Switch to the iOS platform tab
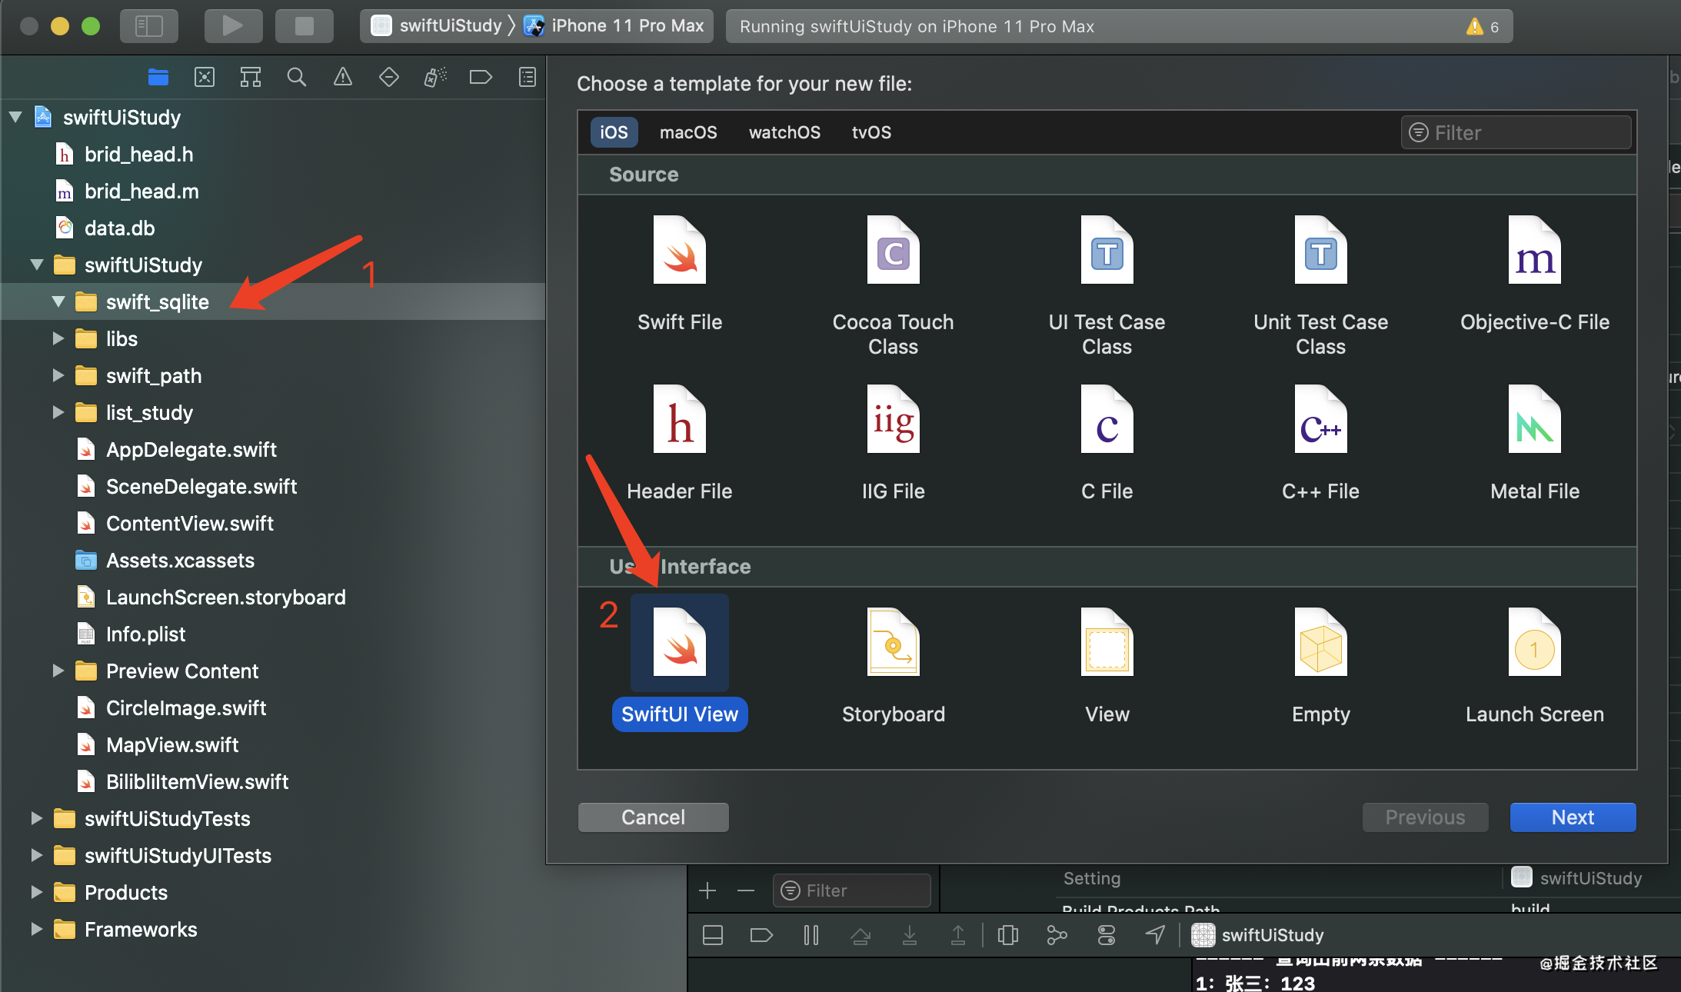 click(614, 132)
